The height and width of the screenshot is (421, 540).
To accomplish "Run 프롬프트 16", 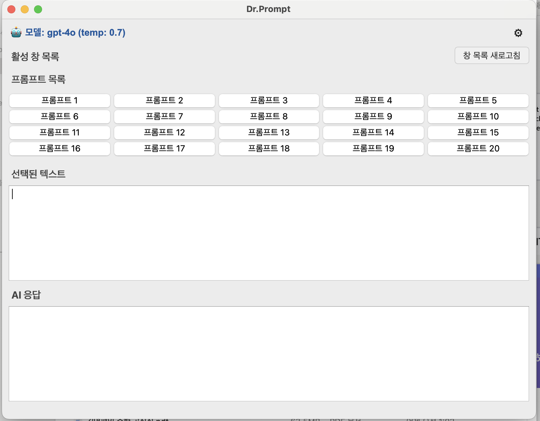I will coord(60,148).
